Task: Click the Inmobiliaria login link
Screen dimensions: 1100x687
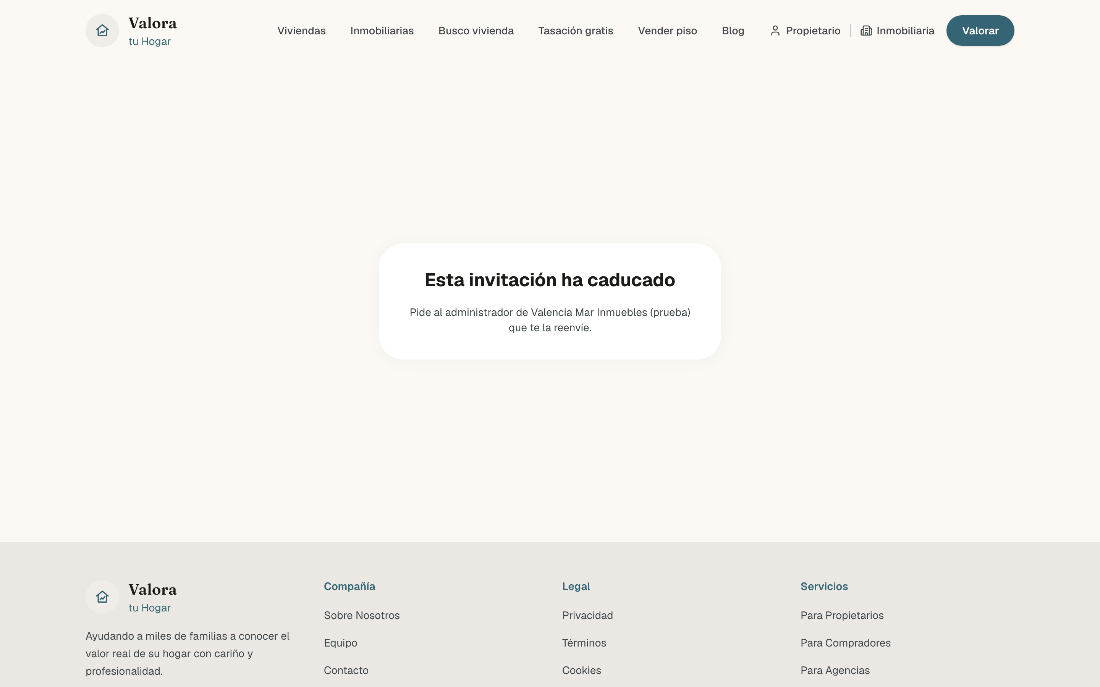Action: click(x=897, y=31)
